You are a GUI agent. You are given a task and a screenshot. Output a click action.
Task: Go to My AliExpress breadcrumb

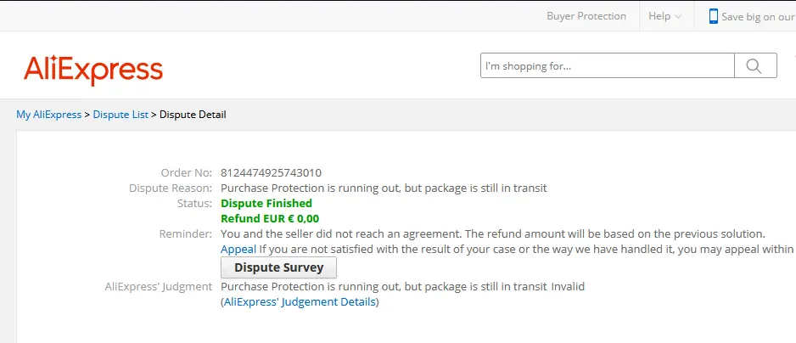(48, 115)
